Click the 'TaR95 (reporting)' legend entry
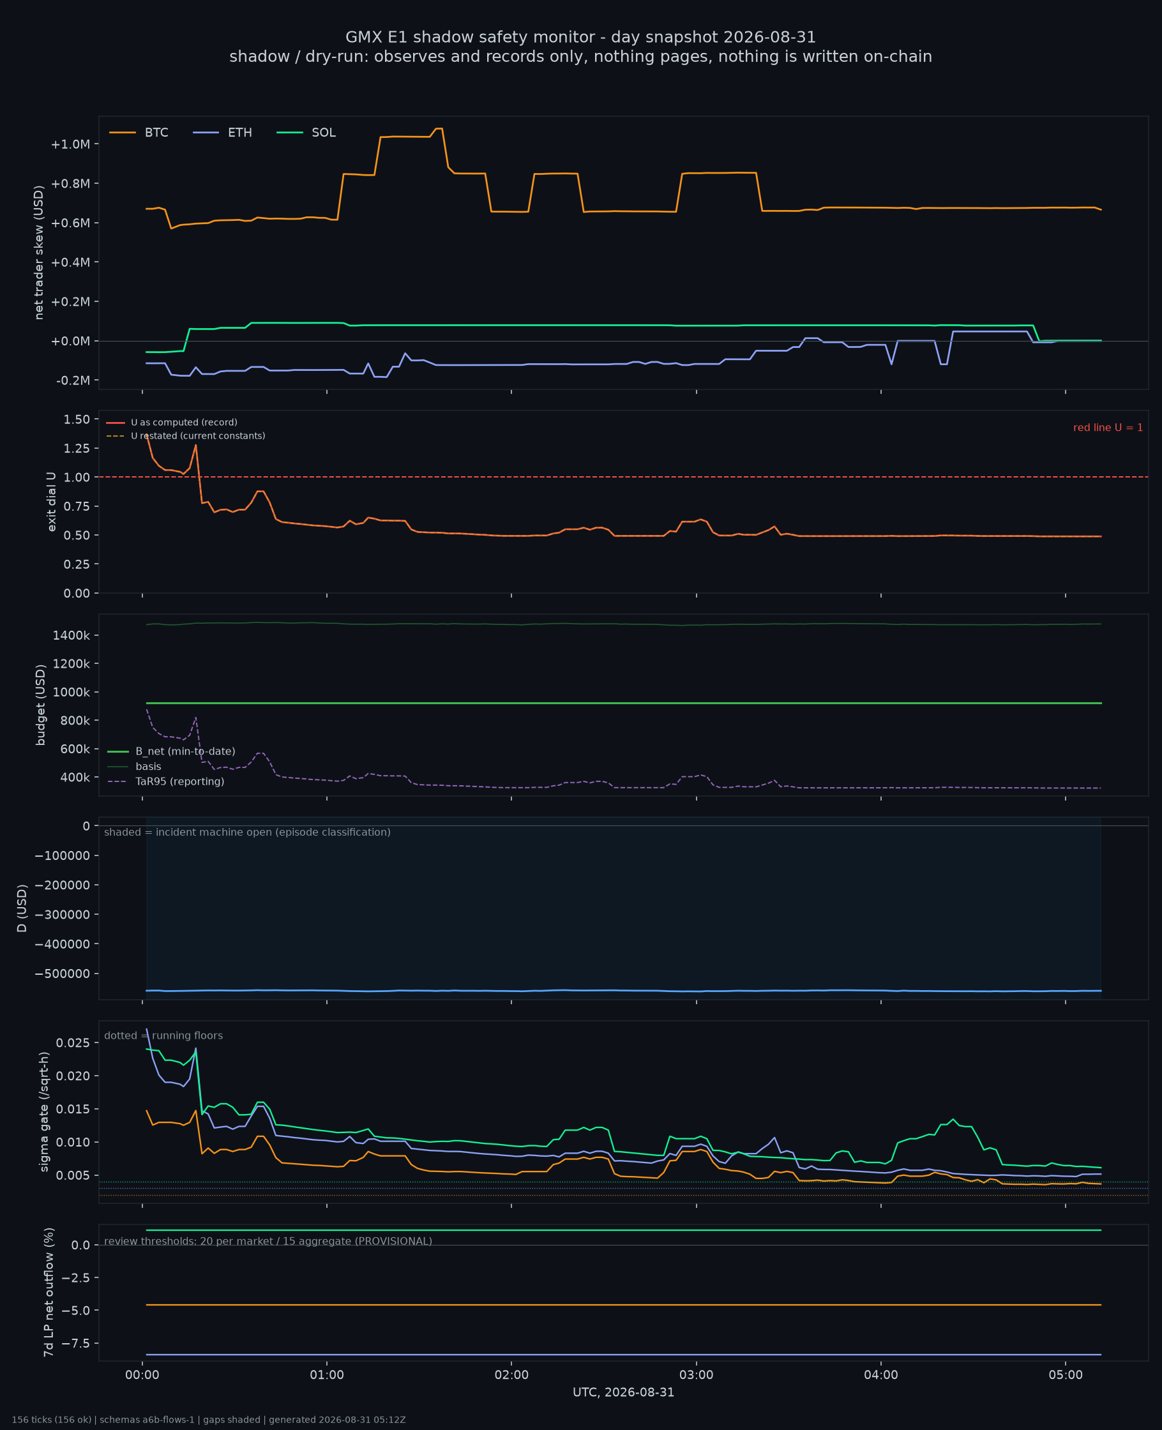 click(x=165, y=781)
